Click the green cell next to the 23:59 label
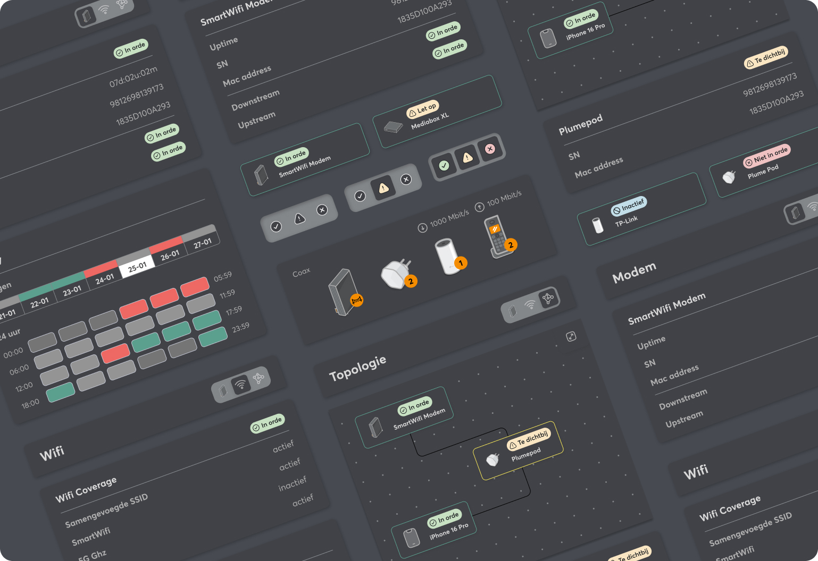 pyautogui.click(x=213, y=337)
